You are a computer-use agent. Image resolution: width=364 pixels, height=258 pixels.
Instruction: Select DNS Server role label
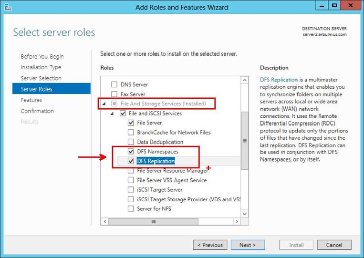pyautogui.click(x=134, y=84)
